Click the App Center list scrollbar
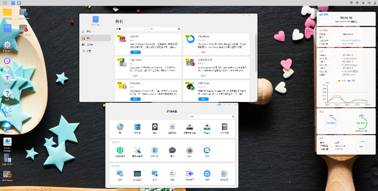The image size is (378, 191). [256, 53]
